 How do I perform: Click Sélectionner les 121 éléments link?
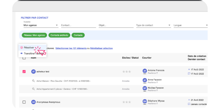pos(71,48)
